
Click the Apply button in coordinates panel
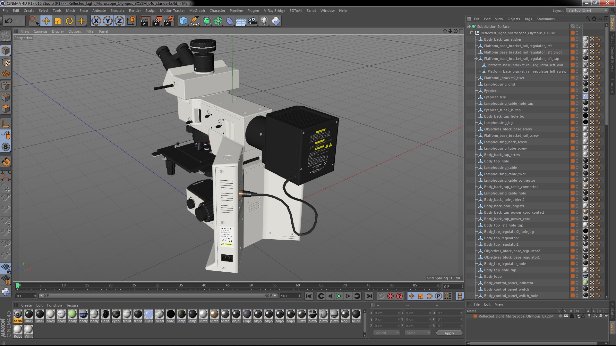449,333
